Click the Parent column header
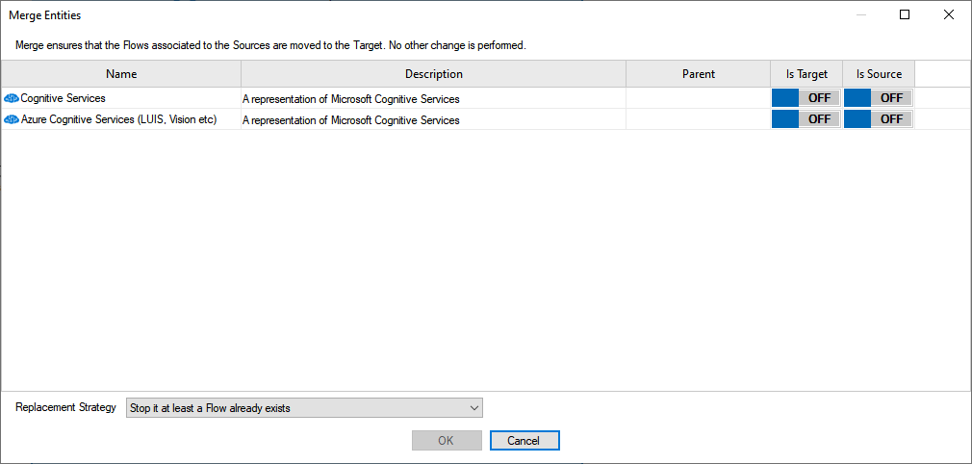Image resolution: width=972 pixels, height=464 pixels. tap(698, 74)
